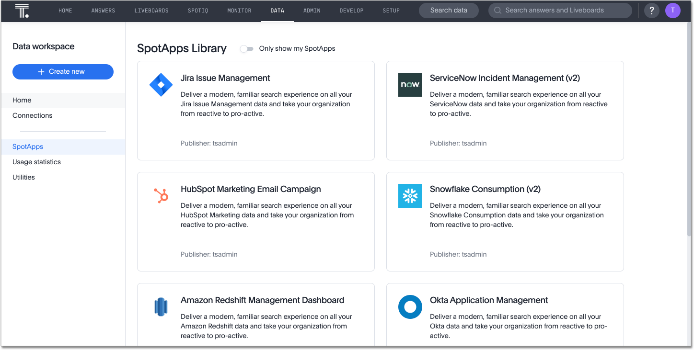Click the Snowflake Consumption description text

517,215
